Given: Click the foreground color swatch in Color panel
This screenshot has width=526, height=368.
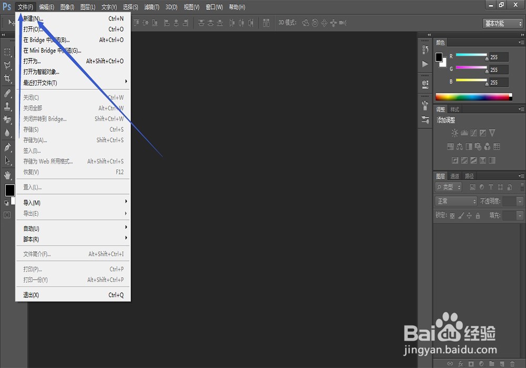Looking at the screenshot, I should click(439, 57).
